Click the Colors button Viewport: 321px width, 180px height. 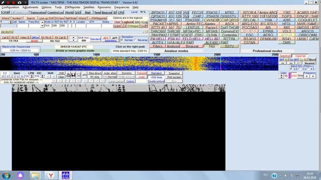pos(130,81)
